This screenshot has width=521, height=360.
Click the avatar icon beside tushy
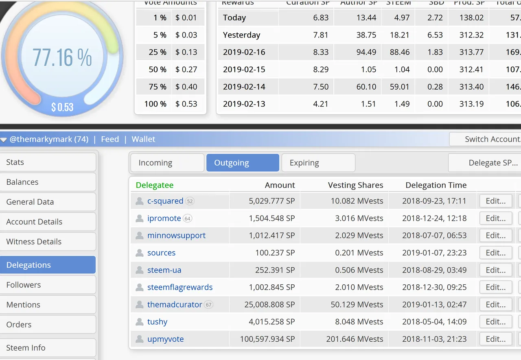[140, 322]
